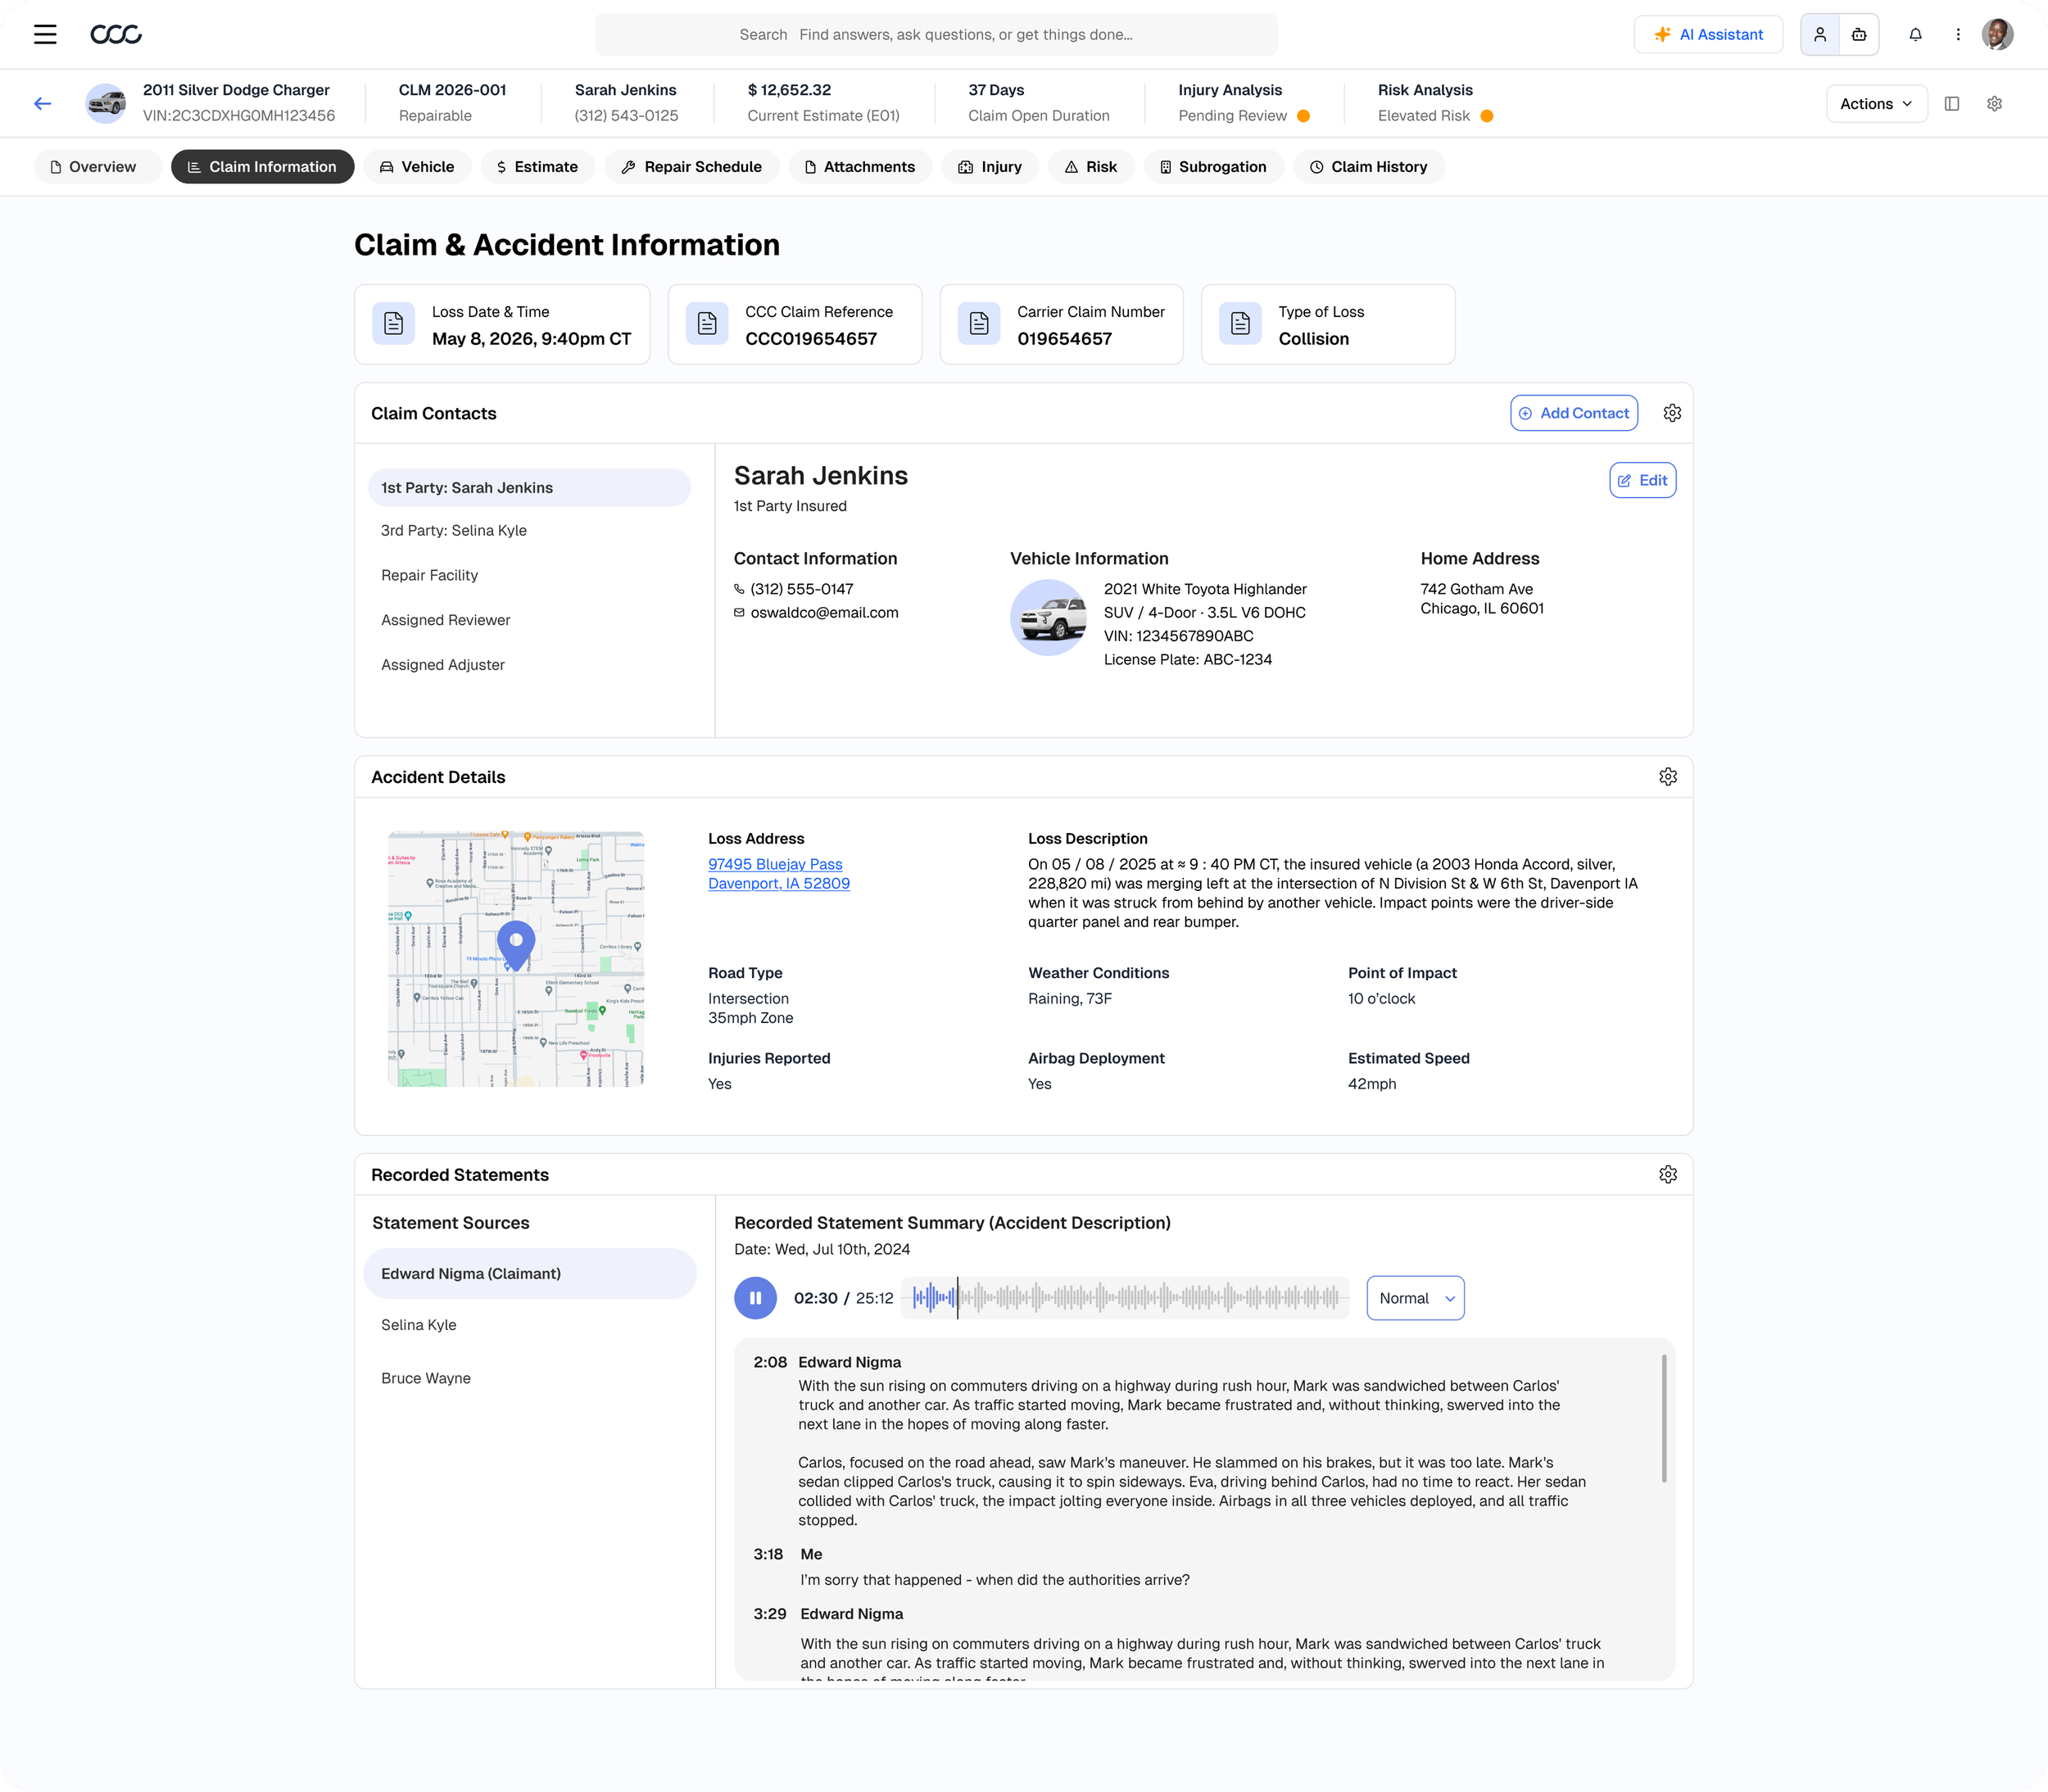Jump to 2:08 transcript timestamp
The height and width of the screenshot is (1792, 2048).
(770, 1362)
